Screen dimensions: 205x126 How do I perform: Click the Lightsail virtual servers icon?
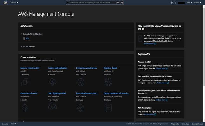point(81,82)
